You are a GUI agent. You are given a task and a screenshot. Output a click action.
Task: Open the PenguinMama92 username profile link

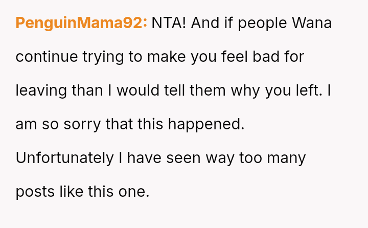pyautogui.click(x=81, y=23)
